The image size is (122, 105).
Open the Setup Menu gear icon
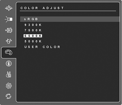click(x=9, y=86)
